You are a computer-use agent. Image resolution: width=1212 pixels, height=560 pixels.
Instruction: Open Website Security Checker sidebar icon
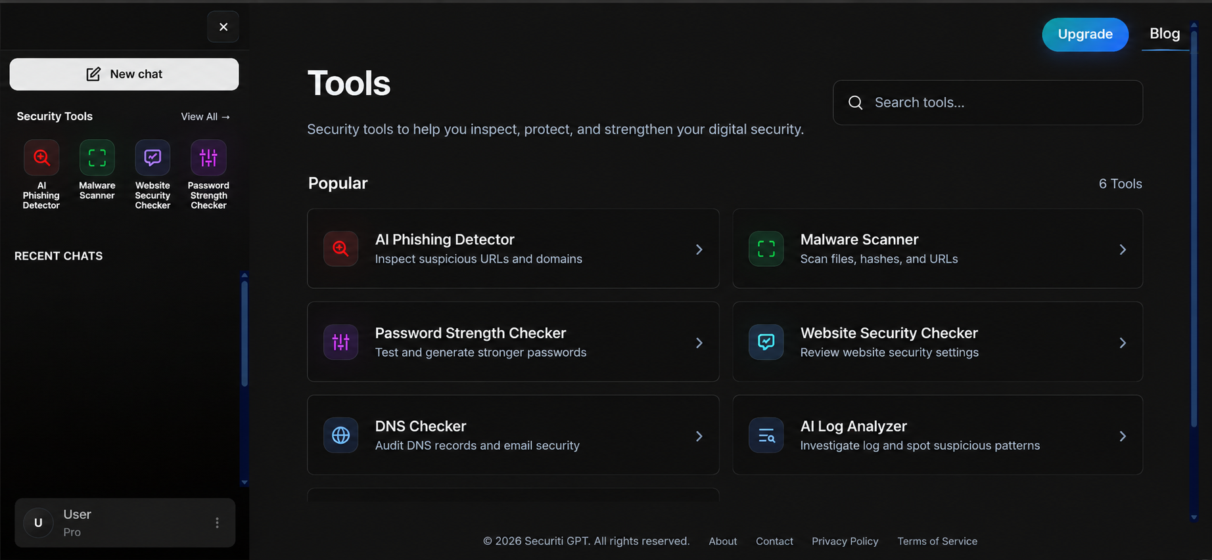point(152,158)
